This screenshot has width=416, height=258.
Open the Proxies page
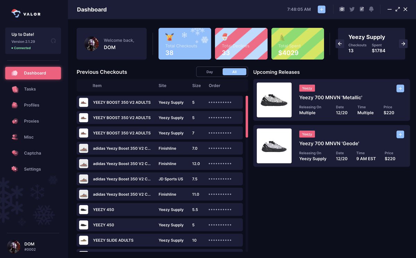pyautogui.click(x=33, y=121)
